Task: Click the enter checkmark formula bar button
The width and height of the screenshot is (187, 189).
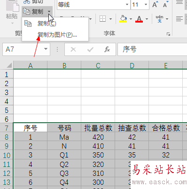Action: pyautogui.click(x=90, y=49)
